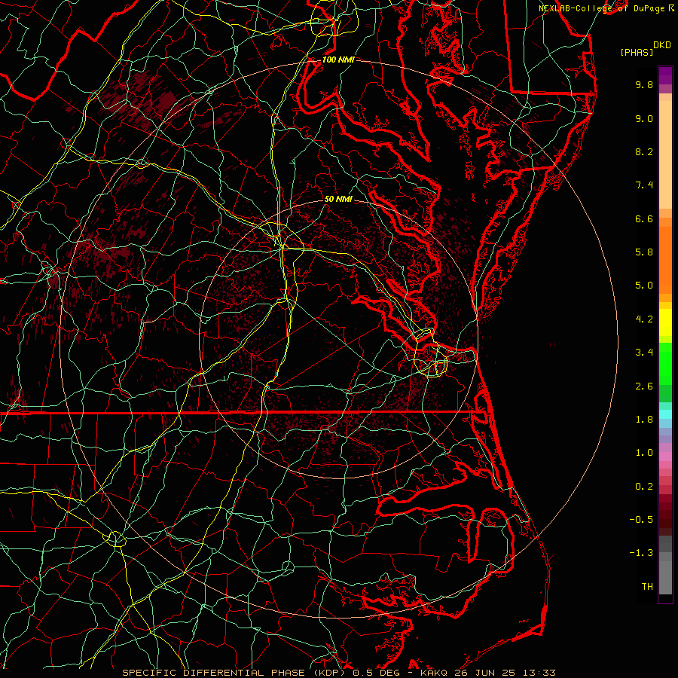Viewport: 678px width, 678px height.
Task: Click the cyan segment of the color bar
Action: (x=665, y=414)
